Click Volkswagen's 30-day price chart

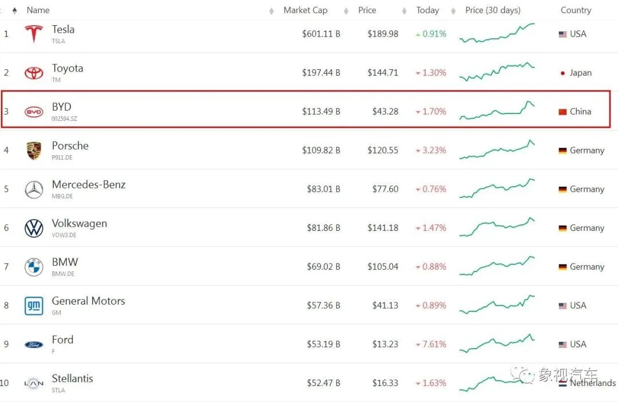pyautogui.click(x=497, y=227)
